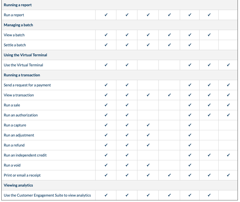This screenshot has width=240, height=202.
Task: Click the 'Send a request for a payment' label
Action: point(27,85)
